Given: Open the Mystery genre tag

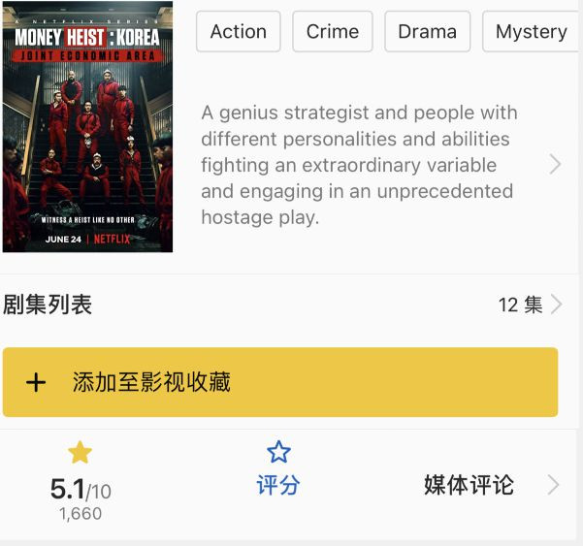Looking at the screenshot, I should click(532, 32).
